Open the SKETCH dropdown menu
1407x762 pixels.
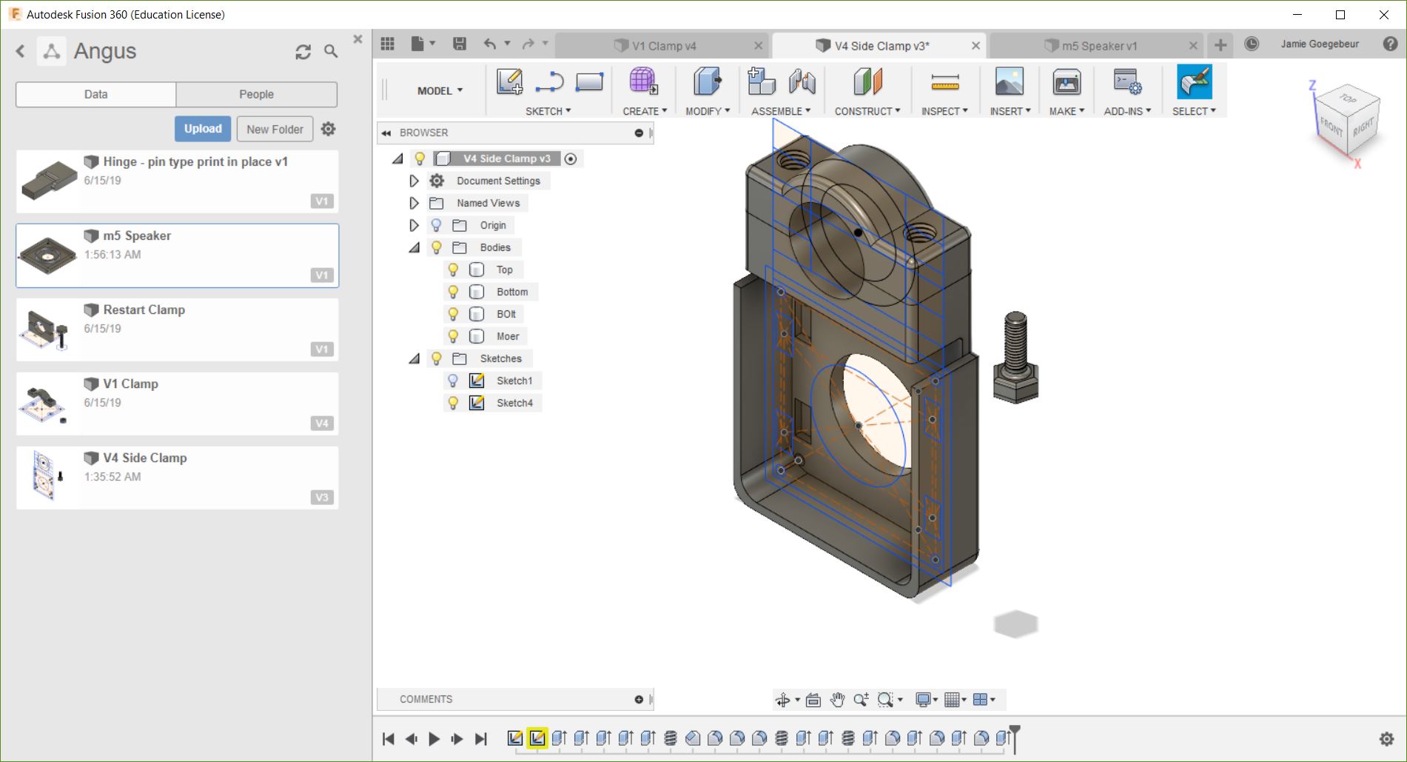(548, 111)
